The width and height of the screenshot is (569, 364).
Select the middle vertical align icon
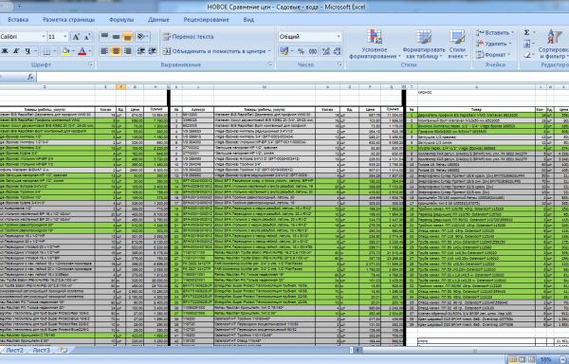point(116,36)
